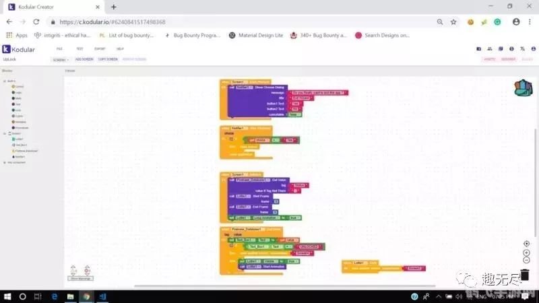Image resolution: width=539 pixels, height=303 pixels.
Task: Click the workspace trash can icon
Action: [x=525, y=275]
